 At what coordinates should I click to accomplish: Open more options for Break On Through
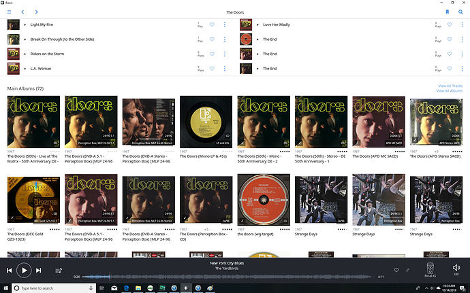[225, 39]
